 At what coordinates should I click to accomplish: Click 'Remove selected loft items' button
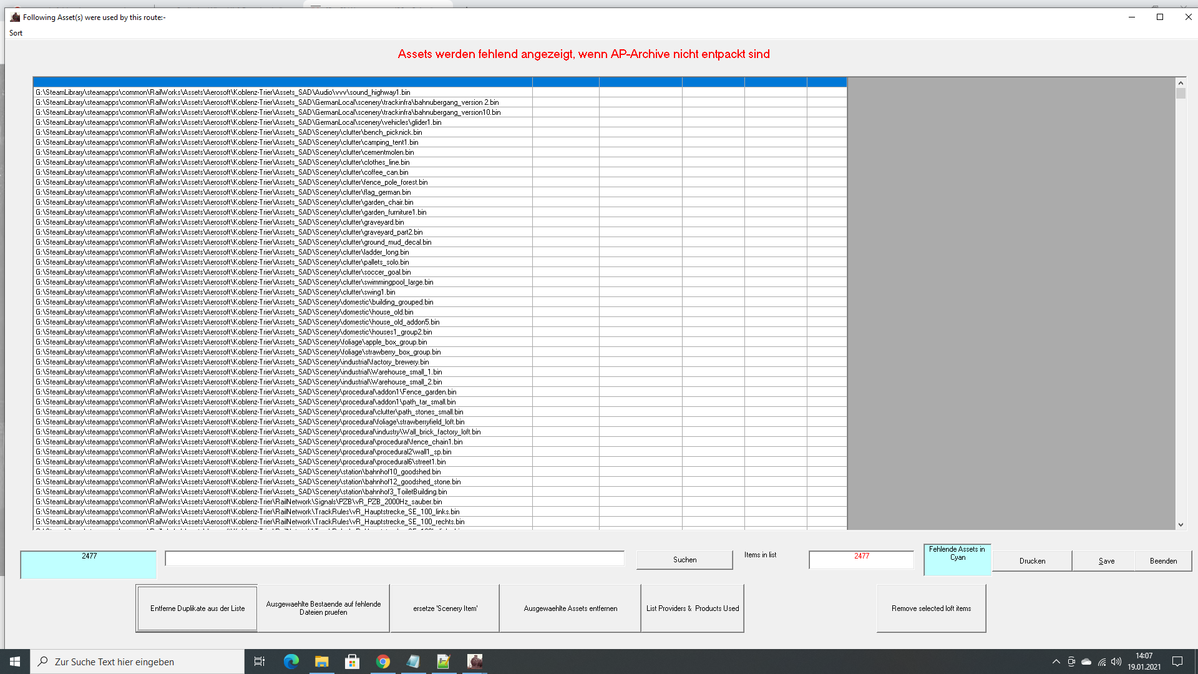click(x=931, y=608)
